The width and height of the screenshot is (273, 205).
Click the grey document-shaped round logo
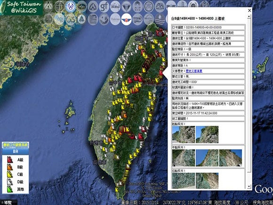(93, 19)
